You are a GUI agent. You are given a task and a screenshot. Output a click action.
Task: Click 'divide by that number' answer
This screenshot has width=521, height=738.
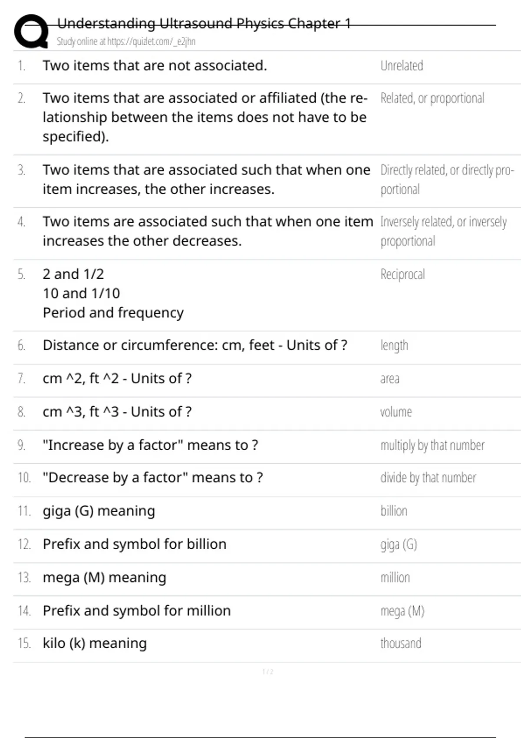[x=428, y=478]
